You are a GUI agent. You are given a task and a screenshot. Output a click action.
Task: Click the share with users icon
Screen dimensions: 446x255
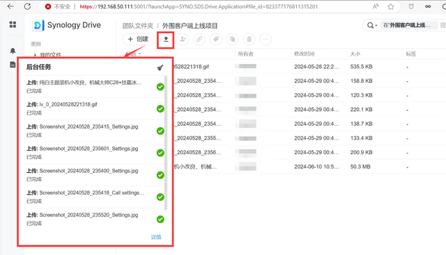coord(183,39)
